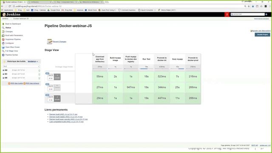The width and height of the screenshot is (272, 153).
Task: Open the Applications bookmark
Action: (x=7, y=10)
